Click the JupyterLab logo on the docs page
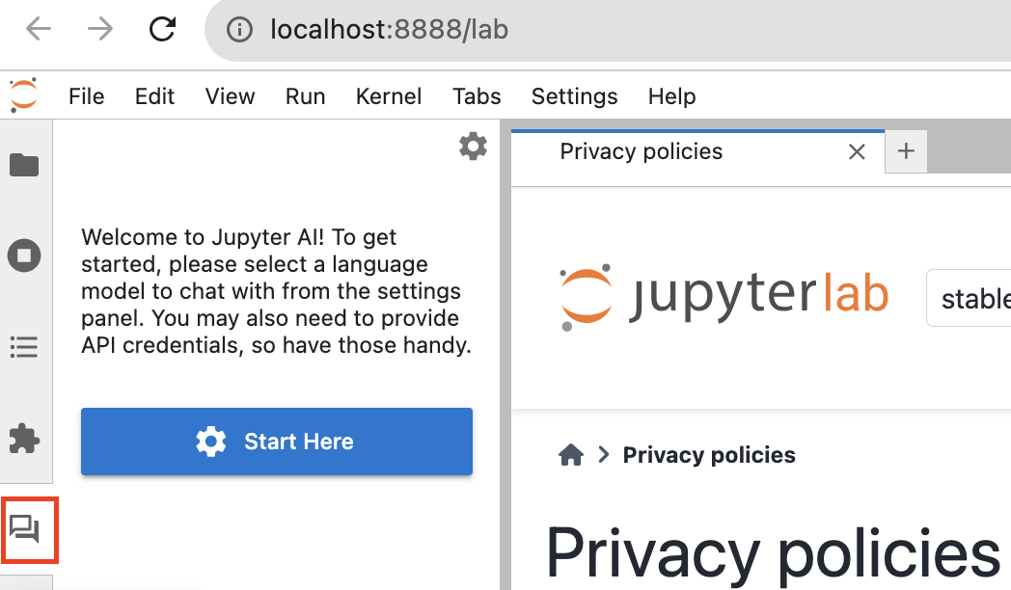This screenshot has height=590, width=1011. (724, 297)
